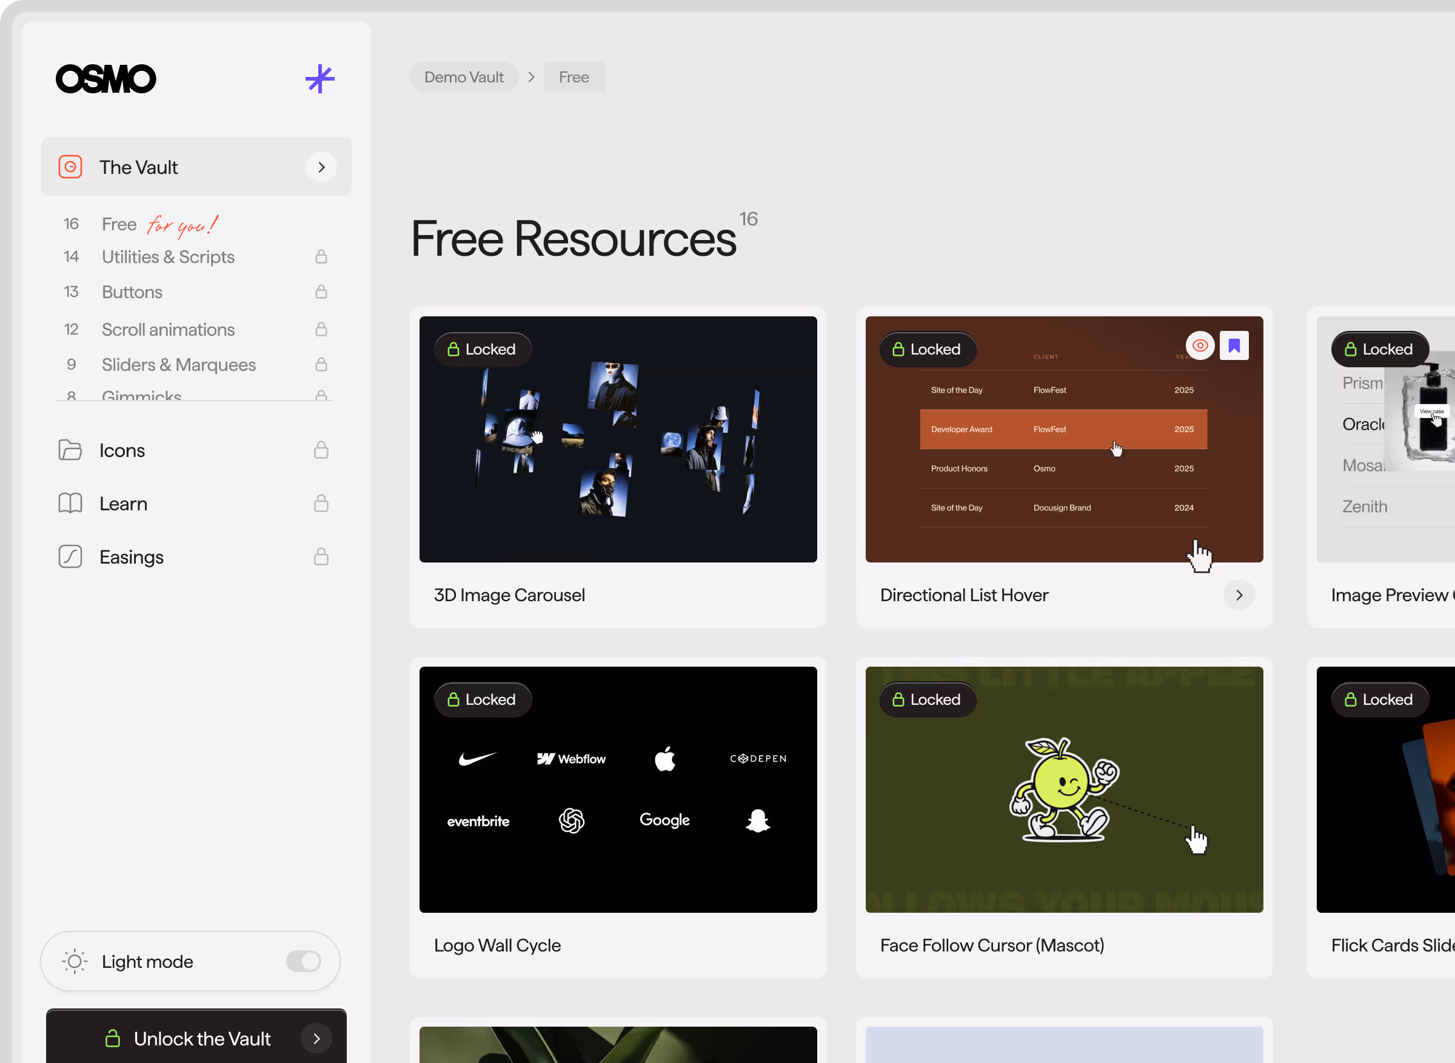Open the Icons folder section
The width and height of the screenshot is (1455, 1063).
[x=122, y=450]
